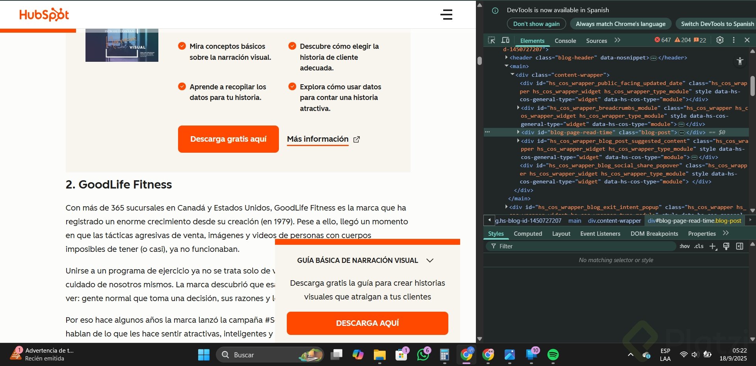Open the issues counter showing 22
This screenshot has height=366, width=756.
coord(700,40)
